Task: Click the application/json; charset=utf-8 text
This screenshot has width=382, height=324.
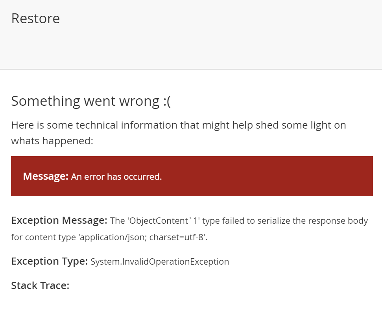Action: click(142, 237)
